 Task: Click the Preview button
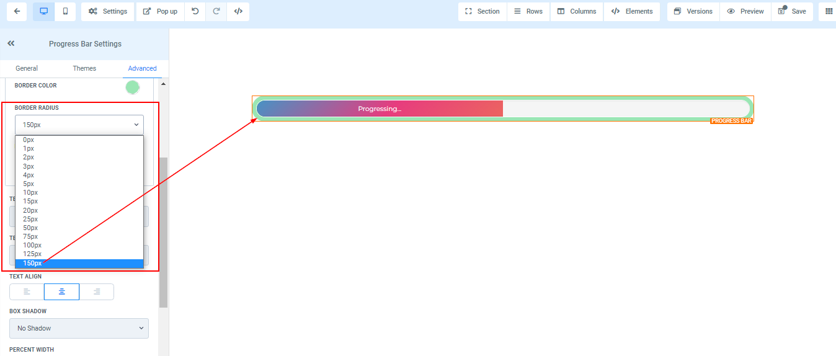pyautogui.click(x=745, y=11)
